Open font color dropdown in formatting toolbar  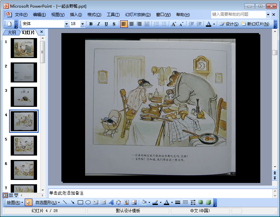[214, 24]
